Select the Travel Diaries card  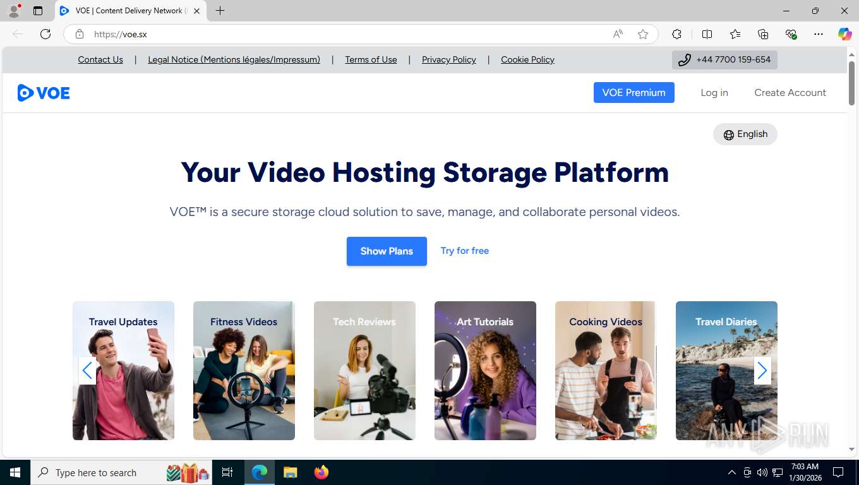(x=726, y=371)
